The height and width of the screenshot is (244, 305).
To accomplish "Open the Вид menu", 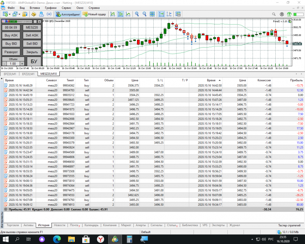I will pos(22,8).
